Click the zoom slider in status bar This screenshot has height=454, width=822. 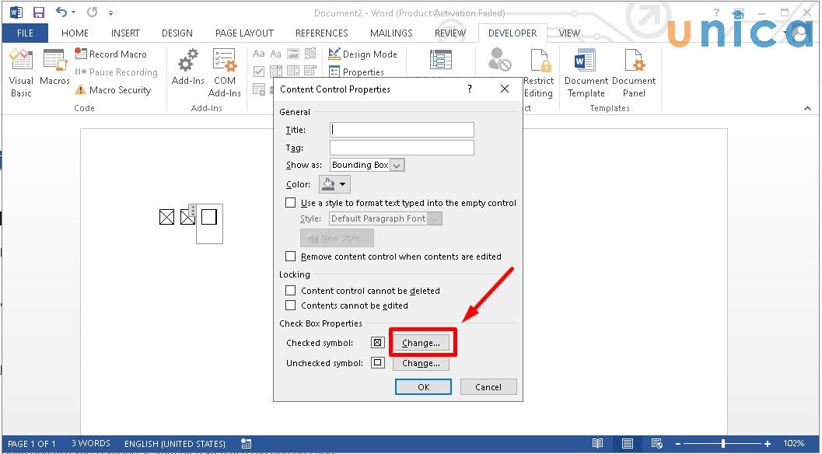point(722,444)
